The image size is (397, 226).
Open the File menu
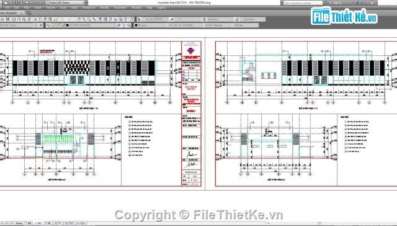7,7
